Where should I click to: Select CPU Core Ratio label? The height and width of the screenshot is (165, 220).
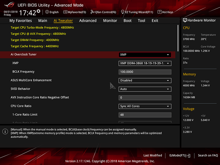(x=21, y=106)
